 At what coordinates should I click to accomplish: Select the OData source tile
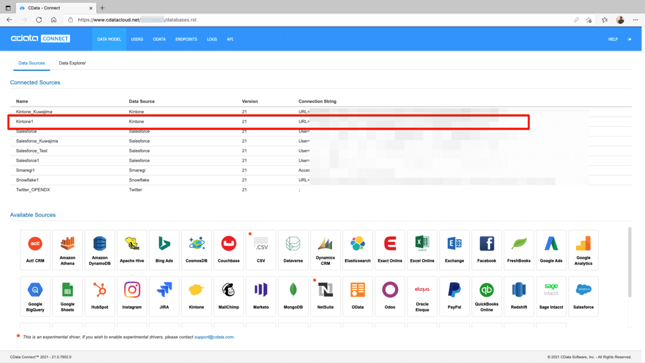pyautogui.click(x=357, y=296)
